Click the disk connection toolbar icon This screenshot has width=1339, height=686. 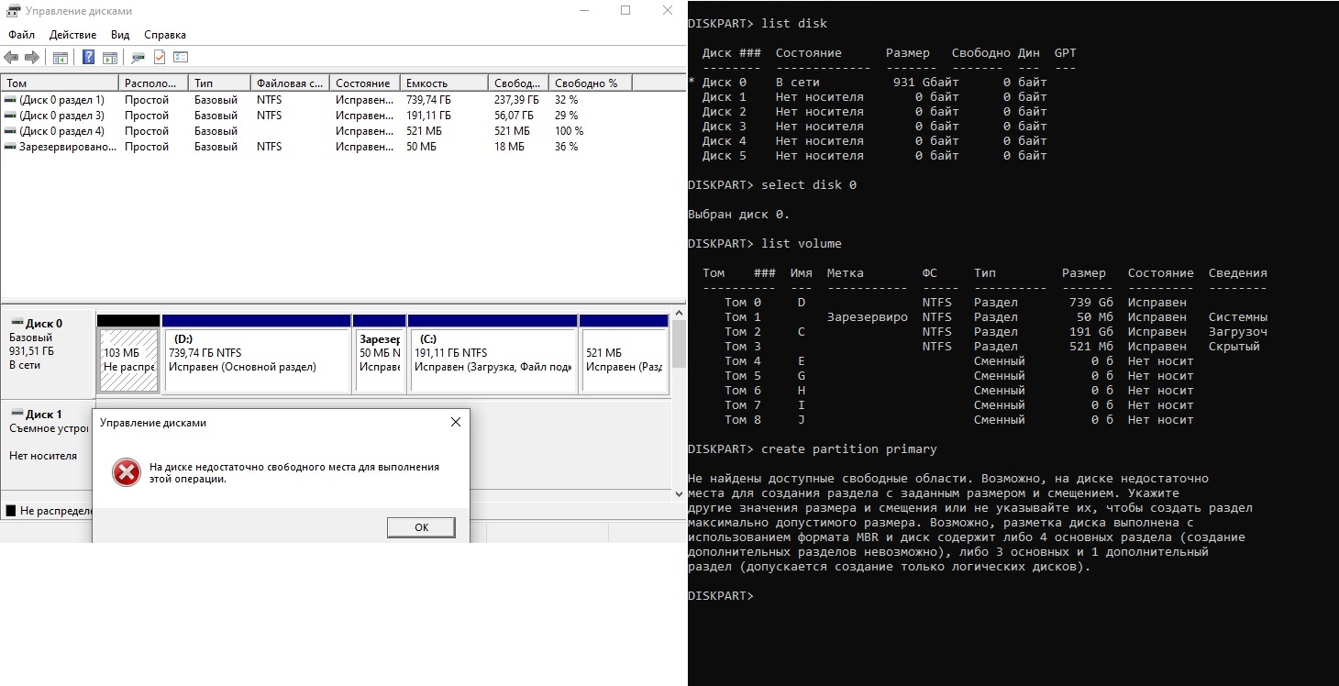(138, 58)
